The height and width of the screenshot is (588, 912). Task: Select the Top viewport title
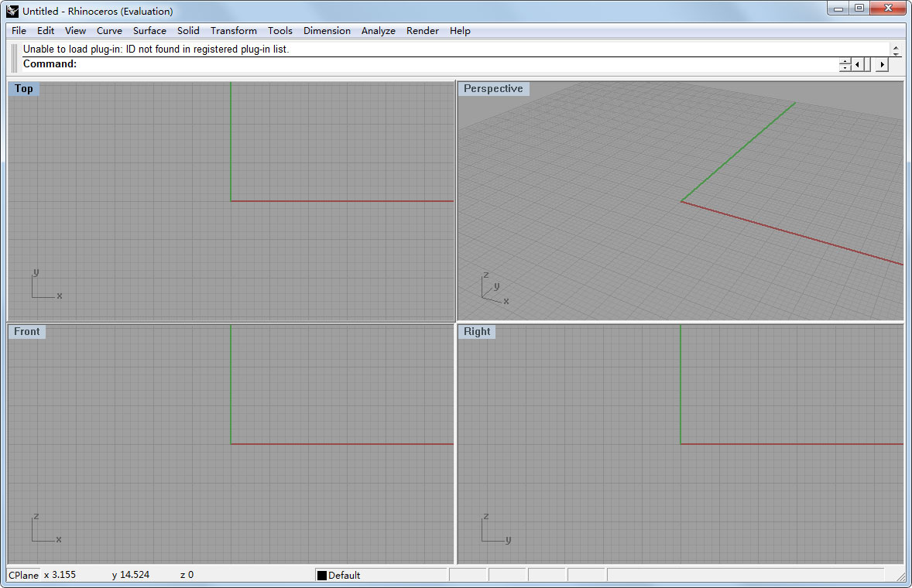24,88
